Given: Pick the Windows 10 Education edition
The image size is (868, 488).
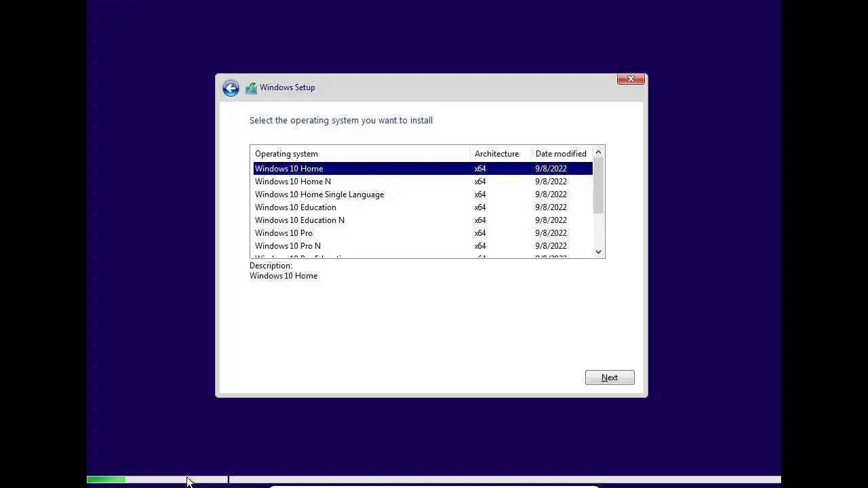Looking at the screenshot, I should tap(422, 207).
